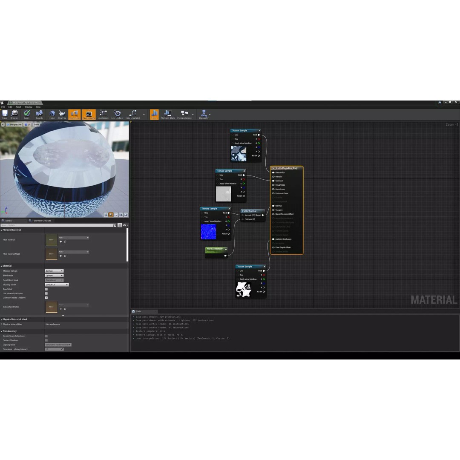Open the Edit menu
Viewport: 460px width, 460px height.
(x=10, y=107)
